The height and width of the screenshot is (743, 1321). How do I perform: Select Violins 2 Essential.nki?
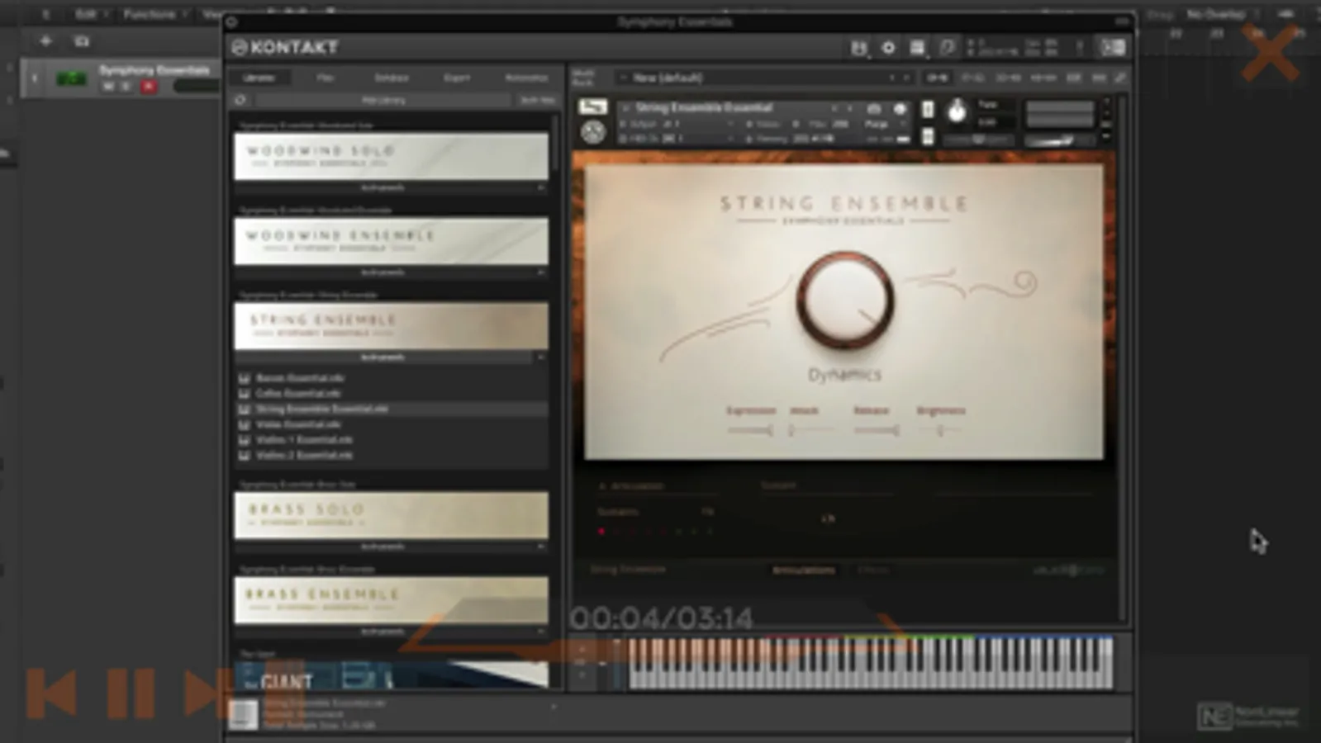(x=304, y=455)
